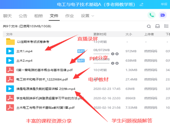Click the 举报 report link
The height and width of the screenshot is (131, 170).
164,4
